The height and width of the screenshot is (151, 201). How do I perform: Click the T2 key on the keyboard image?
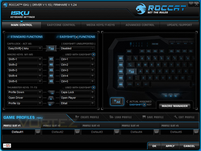171,96
